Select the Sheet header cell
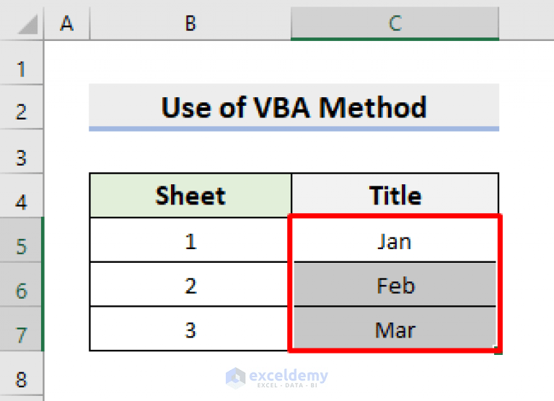The image size is (554, 401). 190,195
